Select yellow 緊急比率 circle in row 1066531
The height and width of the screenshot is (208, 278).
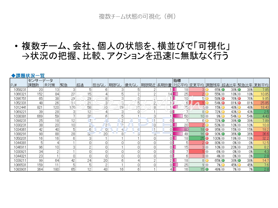pyautogui.click(x=239, y=165)
